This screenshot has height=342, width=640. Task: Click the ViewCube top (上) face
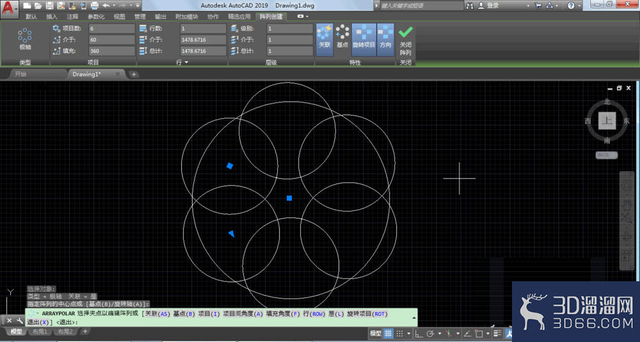point(607,121)
